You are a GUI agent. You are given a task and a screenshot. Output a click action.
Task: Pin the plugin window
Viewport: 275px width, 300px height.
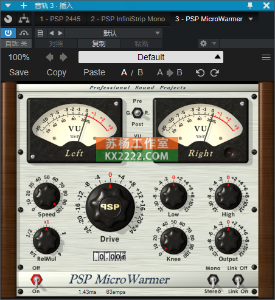click(250, 5)
